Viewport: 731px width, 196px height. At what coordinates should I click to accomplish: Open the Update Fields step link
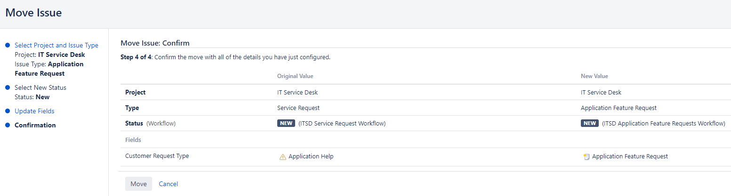pyautogui.click(x=34, y=111)
